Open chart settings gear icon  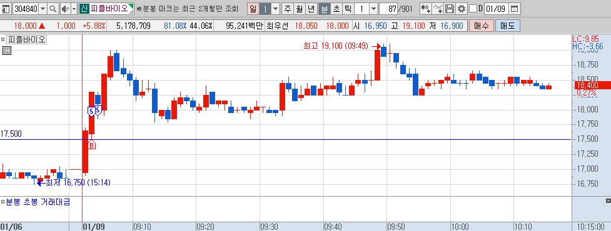tap(462, 9)
